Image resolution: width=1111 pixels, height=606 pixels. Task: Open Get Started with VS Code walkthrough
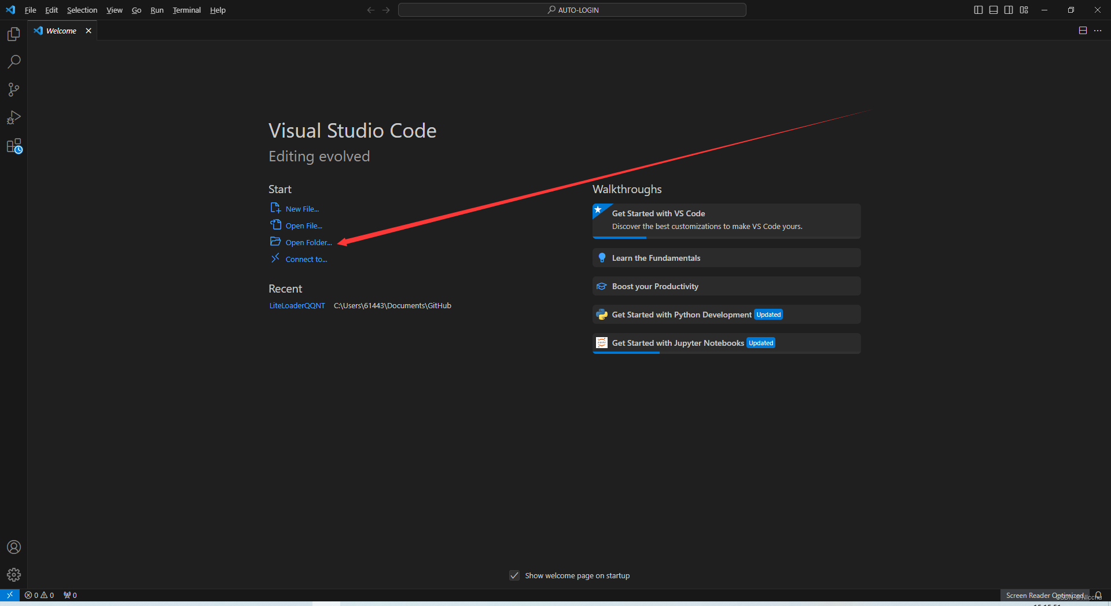click(x=726, y=220)
